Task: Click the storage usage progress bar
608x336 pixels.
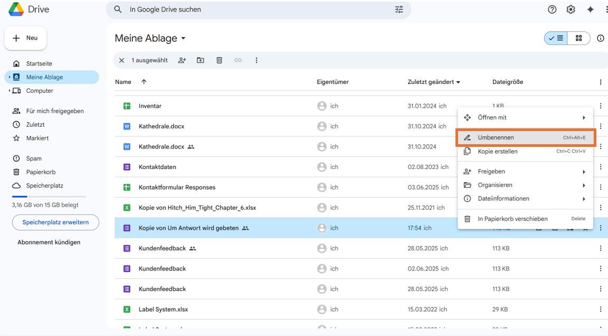Action: click(x=49, y=197)
